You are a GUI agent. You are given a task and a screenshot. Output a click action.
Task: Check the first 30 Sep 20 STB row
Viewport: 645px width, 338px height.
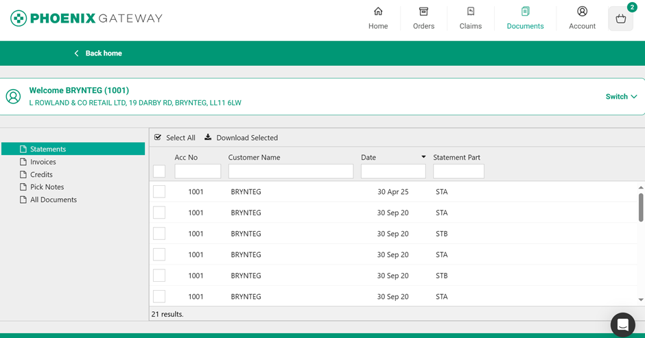tap(159, 234)
